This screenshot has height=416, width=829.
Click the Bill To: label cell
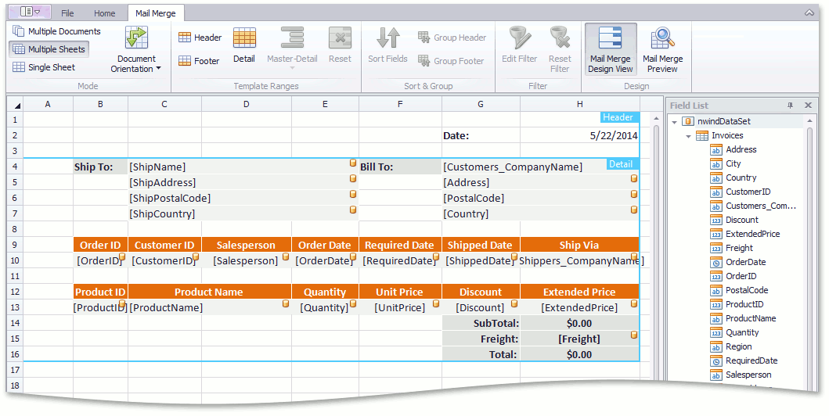pyautogui.click(x=400, y=167)
